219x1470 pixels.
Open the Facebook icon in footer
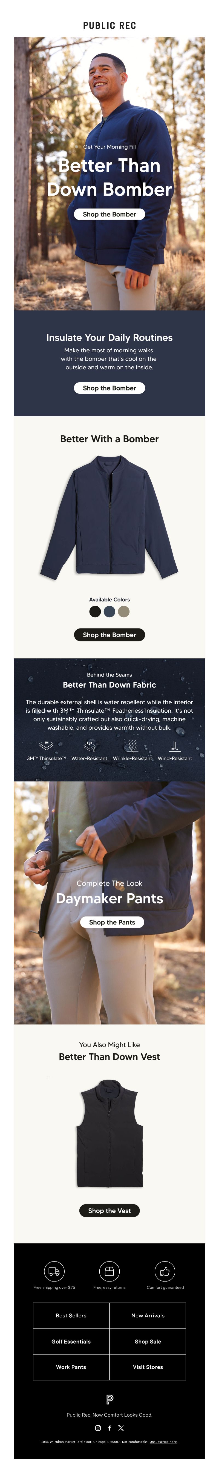[109, 1428]
